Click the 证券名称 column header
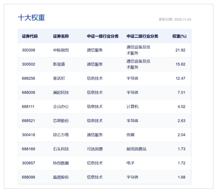Screen dimensions: 217x192 tap(61, 36)
